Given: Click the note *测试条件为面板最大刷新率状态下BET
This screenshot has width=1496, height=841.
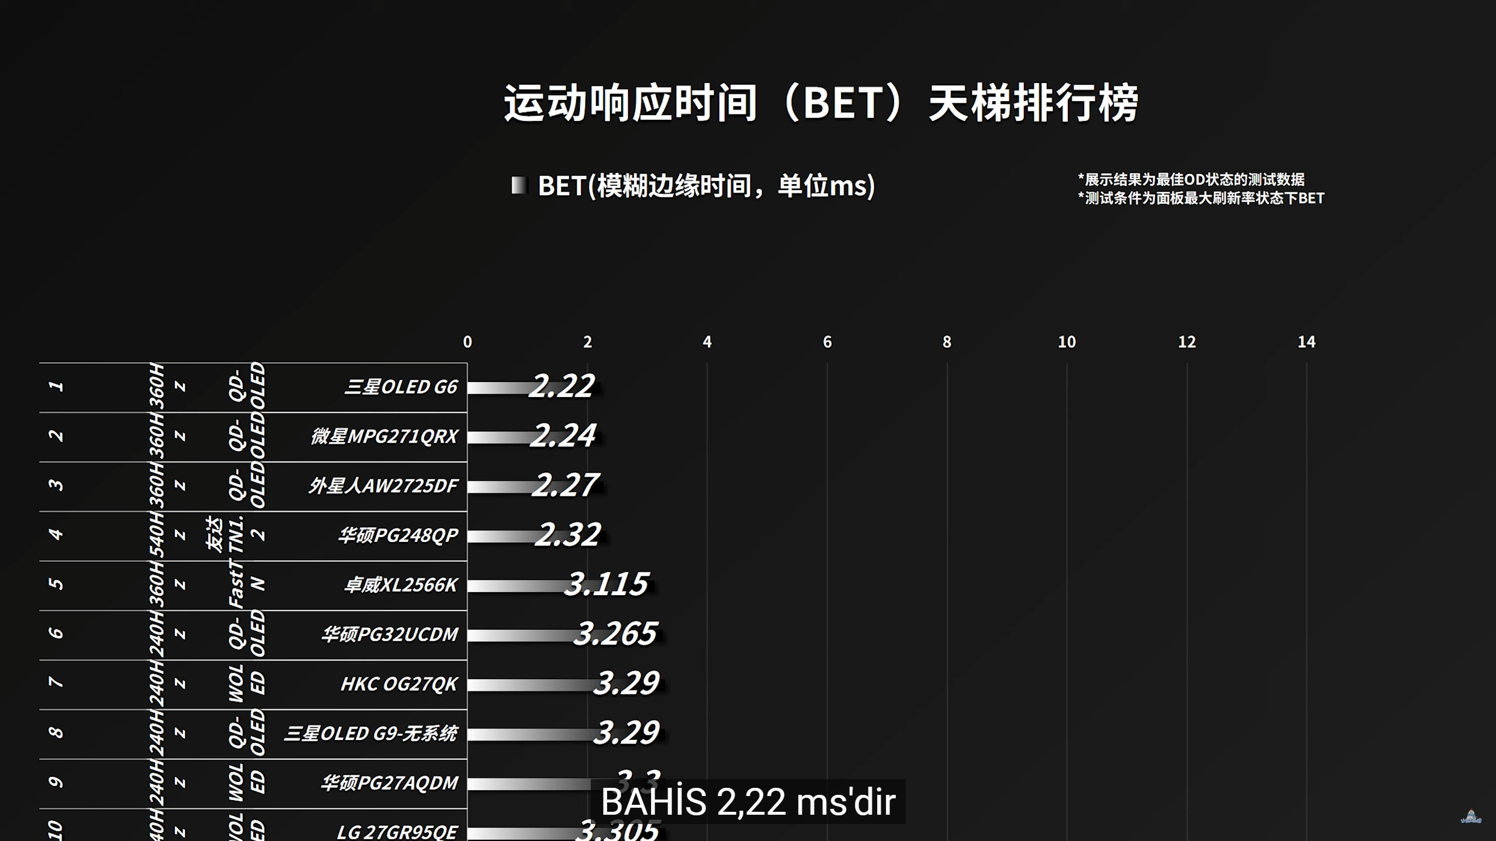Looking at the screenshot, I should [1201, 199].
